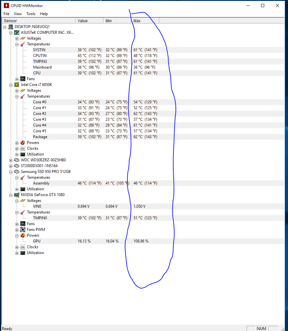Select the Core #4 temperature row
288x331 pixels.
158,125
